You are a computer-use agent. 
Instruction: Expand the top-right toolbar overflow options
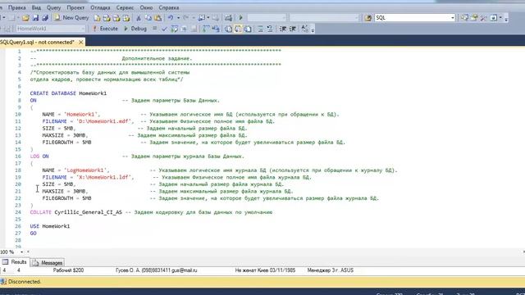506,18
